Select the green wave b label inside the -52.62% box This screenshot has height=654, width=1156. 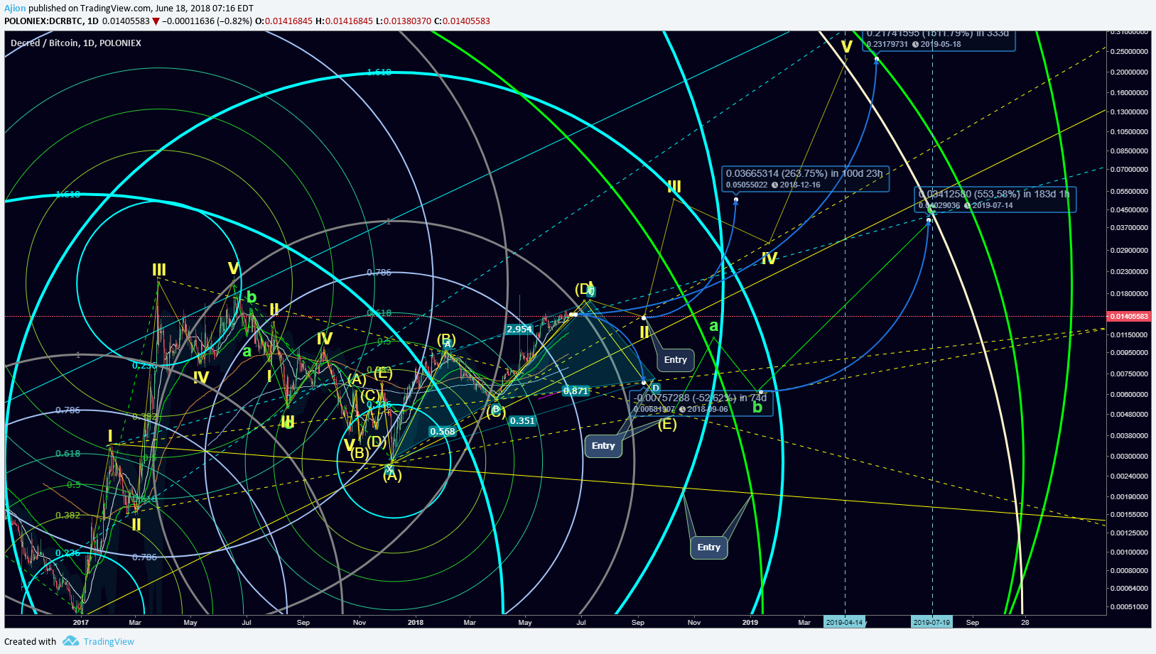click(757, 408)
